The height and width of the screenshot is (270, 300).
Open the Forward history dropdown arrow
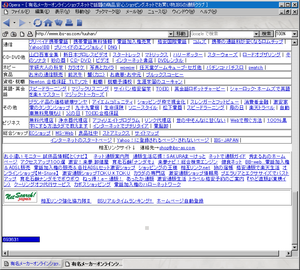click(30, 22)
